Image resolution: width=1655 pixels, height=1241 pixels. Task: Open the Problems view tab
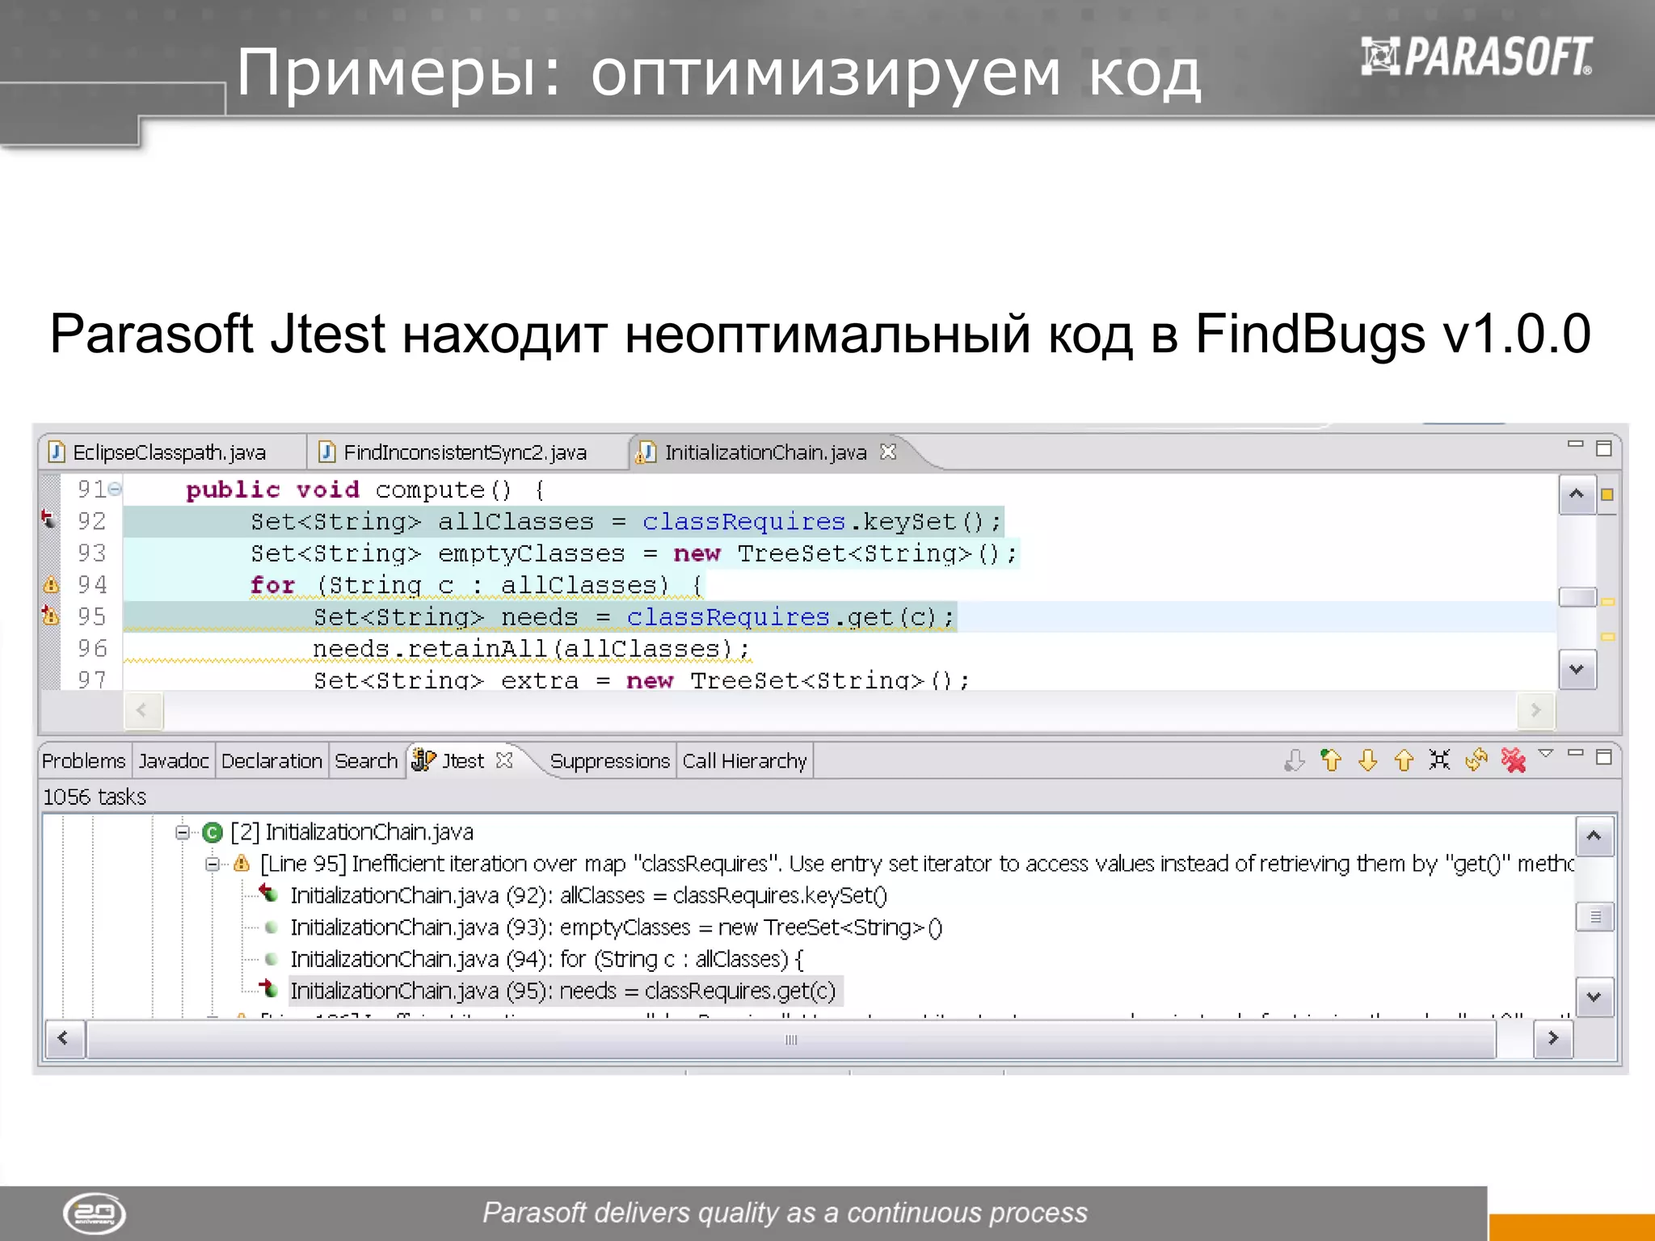(x=84, y=761)
